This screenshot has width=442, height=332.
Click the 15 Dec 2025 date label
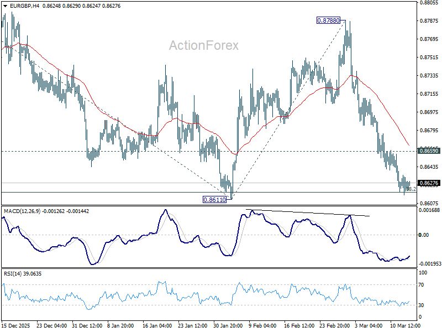(16, 325)
